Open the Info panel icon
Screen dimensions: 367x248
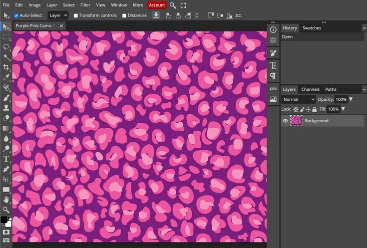pyautogui.click(x=273, y=30)
